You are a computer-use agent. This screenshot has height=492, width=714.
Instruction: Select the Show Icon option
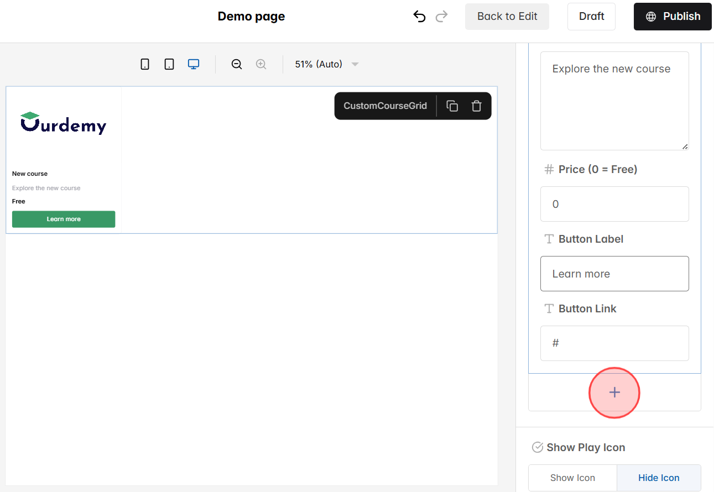(572, 478)
